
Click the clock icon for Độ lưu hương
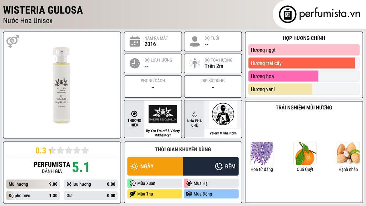coord(135,63)
